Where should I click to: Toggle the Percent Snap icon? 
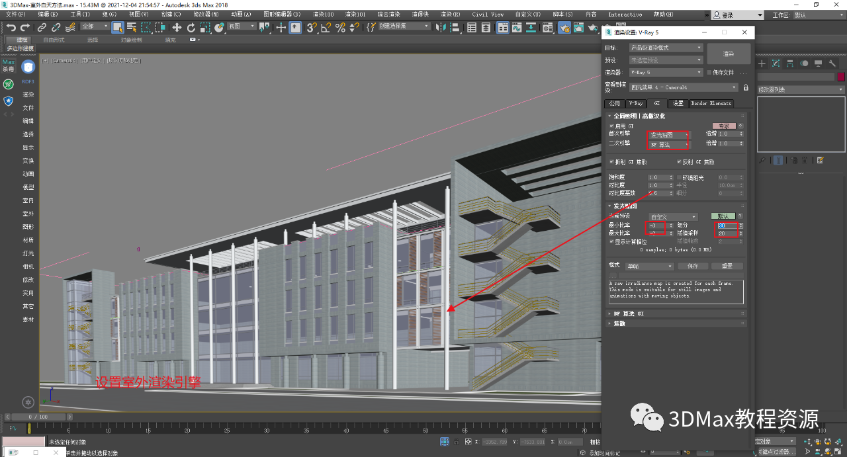click(x=340, y=27)
